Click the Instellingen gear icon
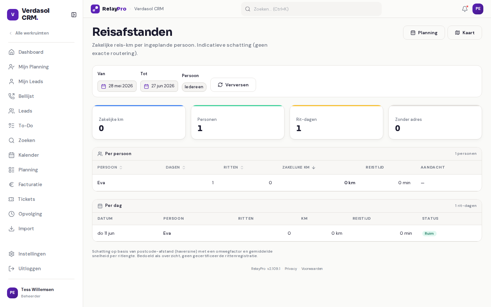The height and width of the screenshot is (307, 491). coord(12,254)
